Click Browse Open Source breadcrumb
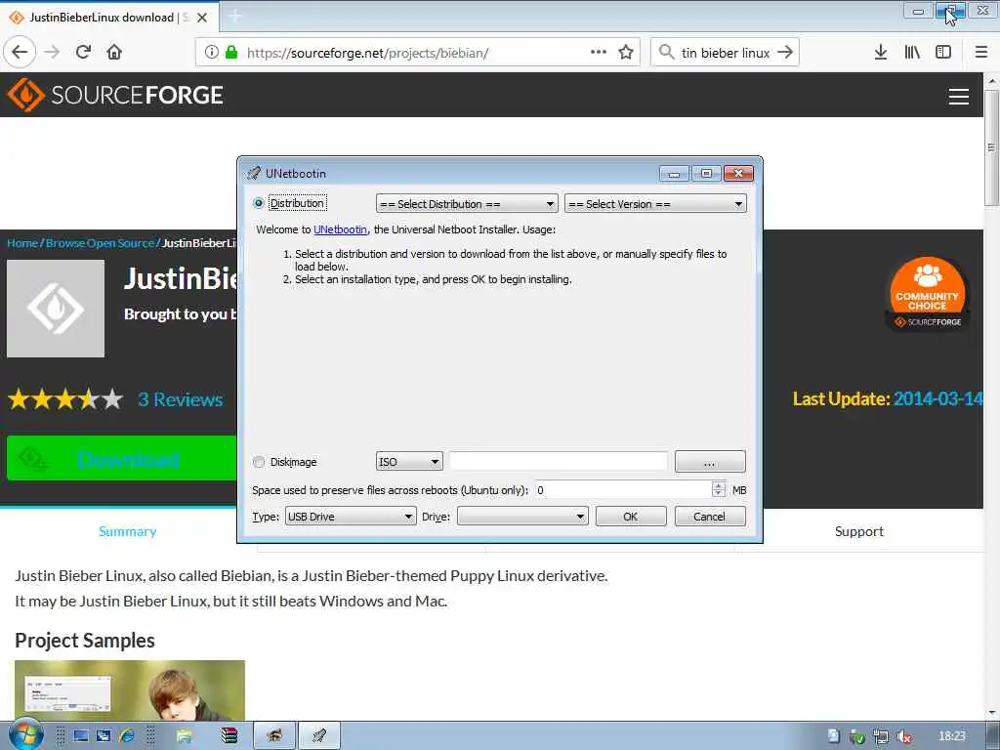 point(101,243)
